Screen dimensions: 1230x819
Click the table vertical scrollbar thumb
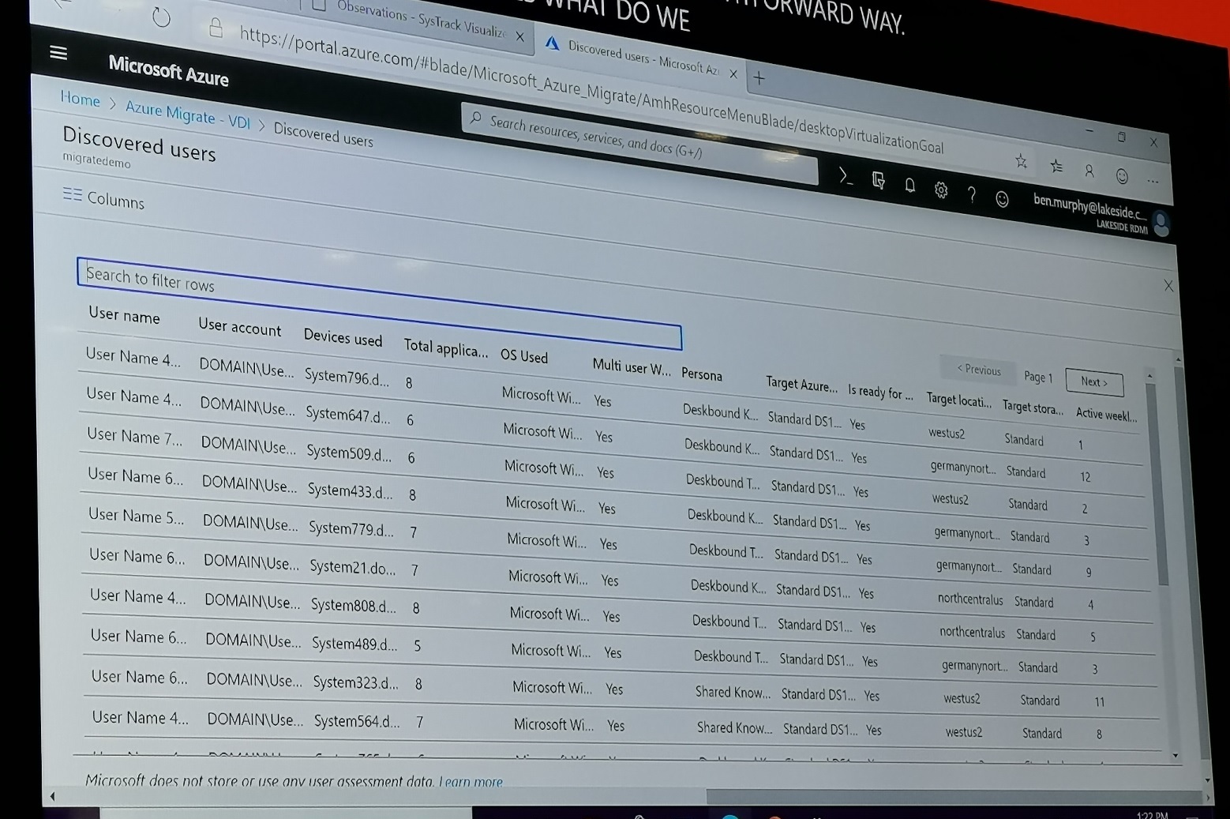coord(1156,483)
